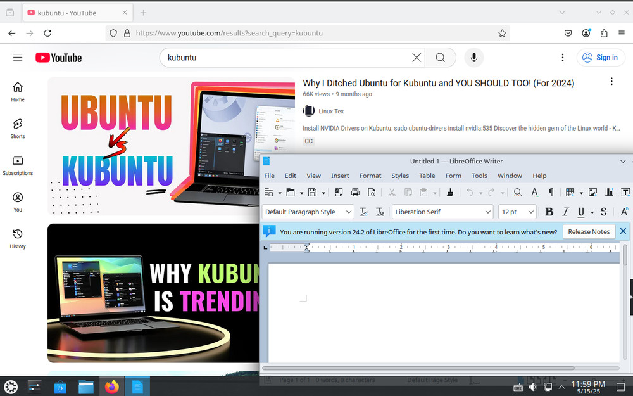Open Insert Table size dropdown arrow
Viewport: 633px width, 396px height.
pos(581,193)
